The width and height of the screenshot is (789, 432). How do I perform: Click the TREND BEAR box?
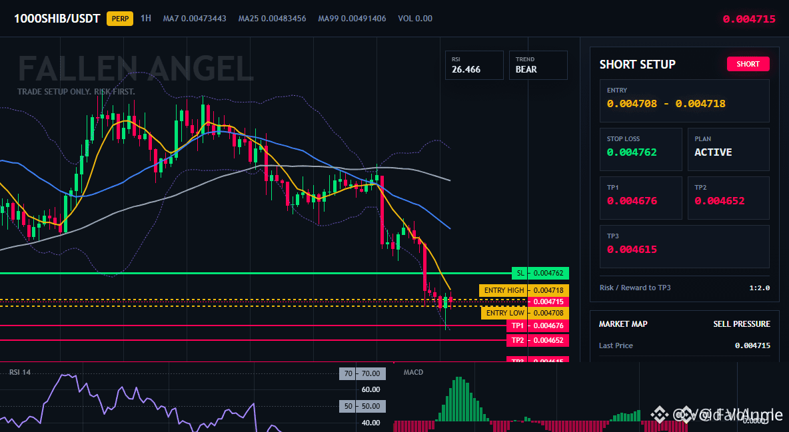point(538,65)
